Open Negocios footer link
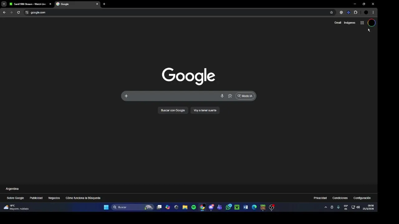The width and height of the screenshot is (399, 224). coord(54,198)
